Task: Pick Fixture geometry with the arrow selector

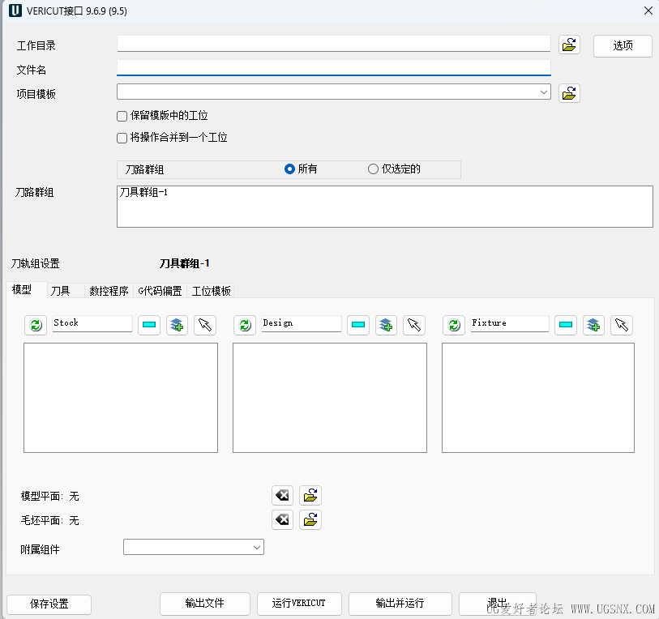Action: click(622, 325)
